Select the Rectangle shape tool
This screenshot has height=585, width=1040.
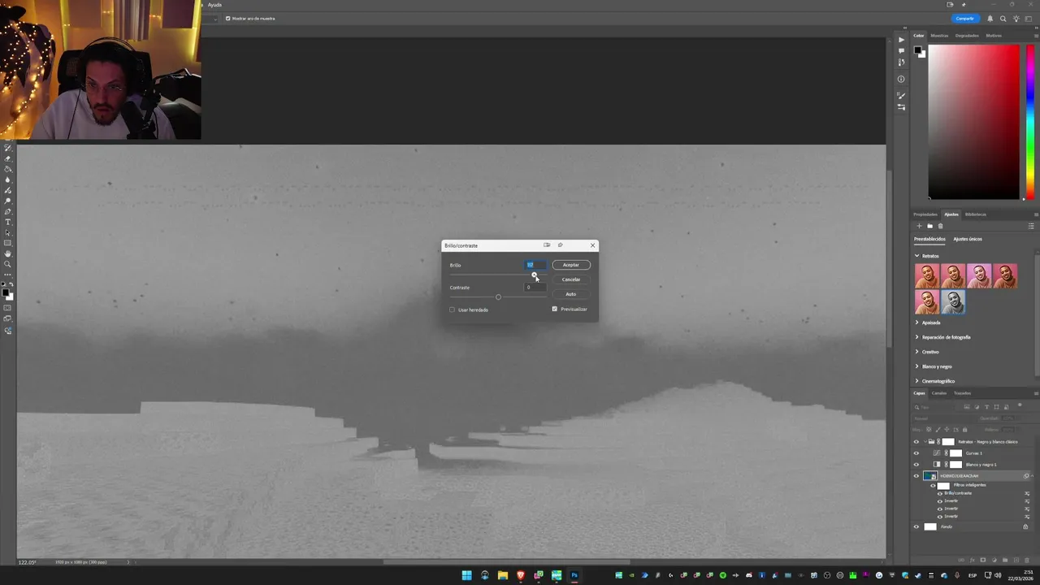click(x=8, y=243)
